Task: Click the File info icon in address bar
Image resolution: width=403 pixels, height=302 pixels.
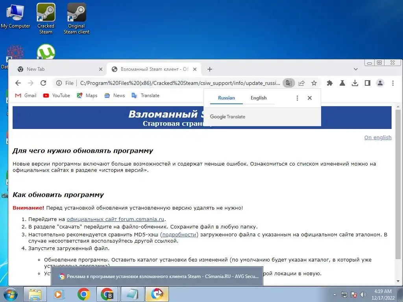Action: tap(59, 83)
